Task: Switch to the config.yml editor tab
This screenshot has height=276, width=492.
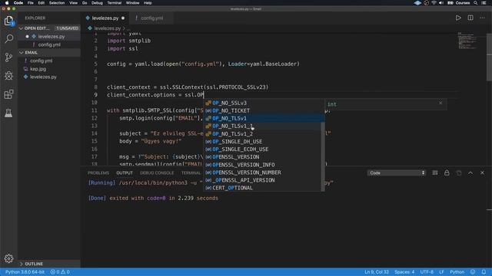Action: click(x=152, y=18)
